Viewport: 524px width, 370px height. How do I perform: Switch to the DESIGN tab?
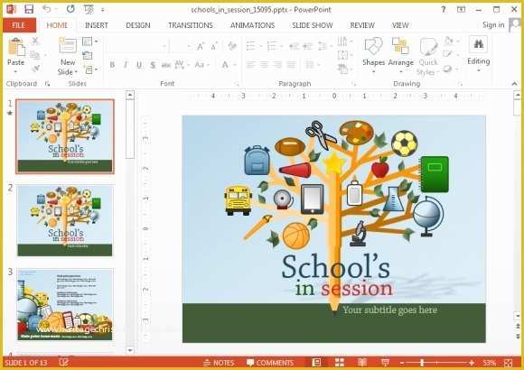click(138, 25)
